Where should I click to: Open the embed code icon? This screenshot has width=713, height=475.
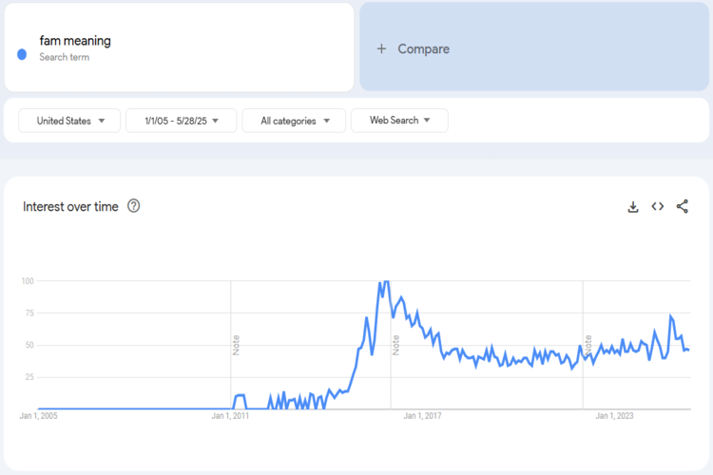point(658,206)
